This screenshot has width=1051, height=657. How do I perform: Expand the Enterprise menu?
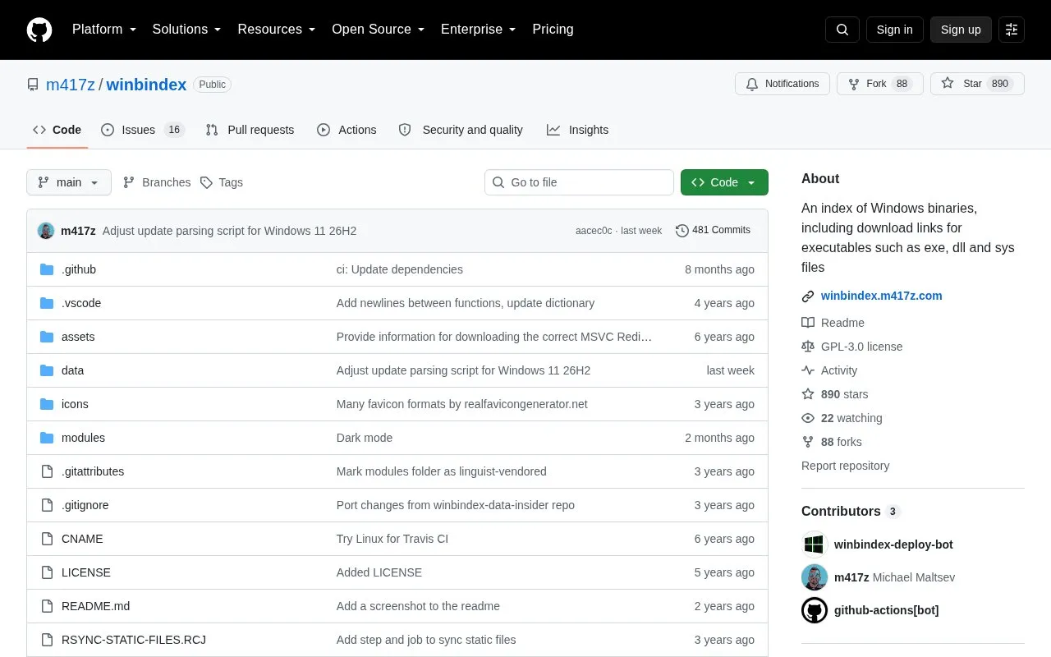479,30
